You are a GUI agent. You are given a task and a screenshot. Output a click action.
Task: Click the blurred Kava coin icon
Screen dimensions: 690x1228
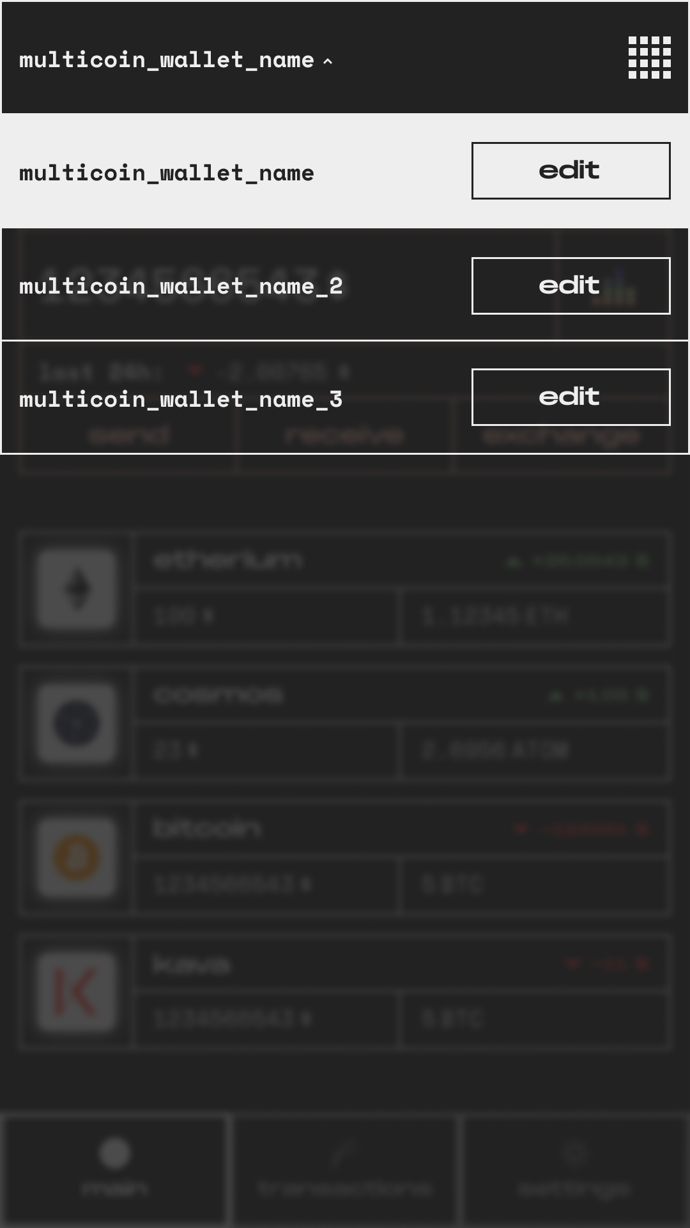coord(77,992)
